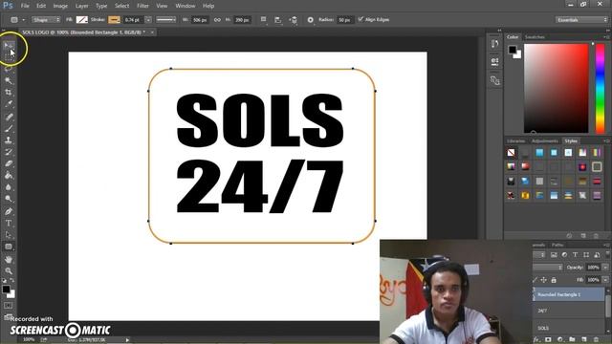Screen dimensions: 612x344
Task: Open path operations in options bar
Action: coord(264,19)
